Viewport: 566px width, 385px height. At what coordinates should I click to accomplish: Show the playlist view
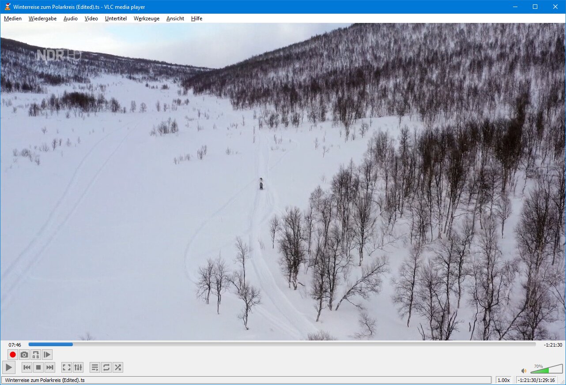pyautogui.click(x=94, y=367)
